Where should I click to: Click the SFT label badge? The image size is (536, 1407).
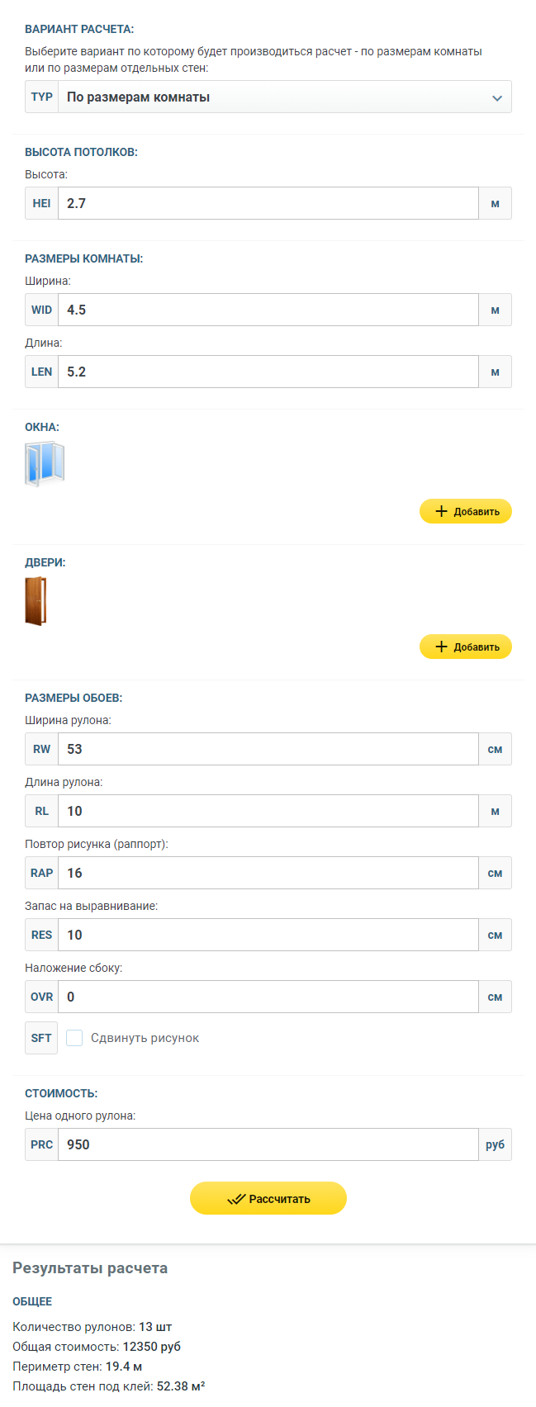tap(41, 1038)
